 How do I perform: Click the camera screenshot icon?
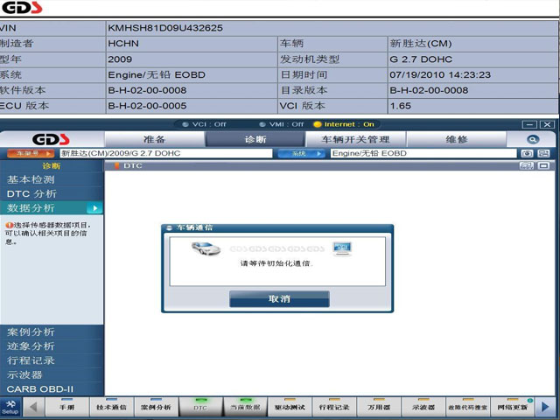coord(528,153)
